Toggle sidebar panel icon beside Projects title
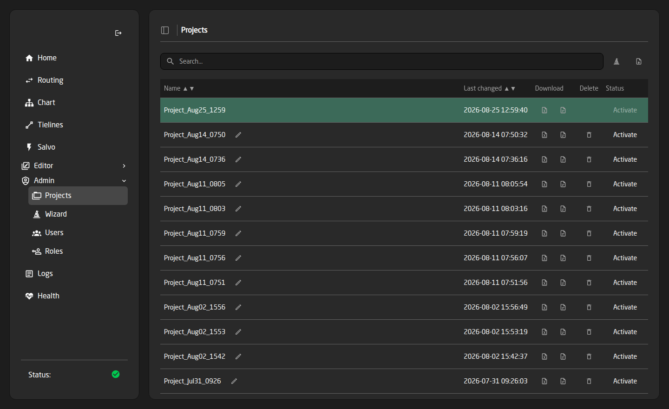 click(165, 30)
